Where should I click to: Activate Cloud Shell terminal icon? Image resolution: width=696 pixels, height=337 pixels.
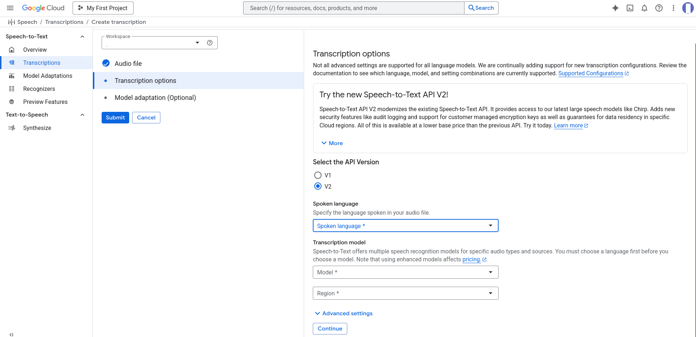click(630, 8)
